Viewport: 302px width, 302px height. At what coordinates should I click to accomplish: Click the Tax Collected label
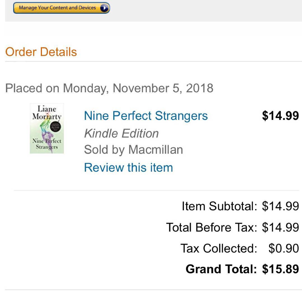219,248
